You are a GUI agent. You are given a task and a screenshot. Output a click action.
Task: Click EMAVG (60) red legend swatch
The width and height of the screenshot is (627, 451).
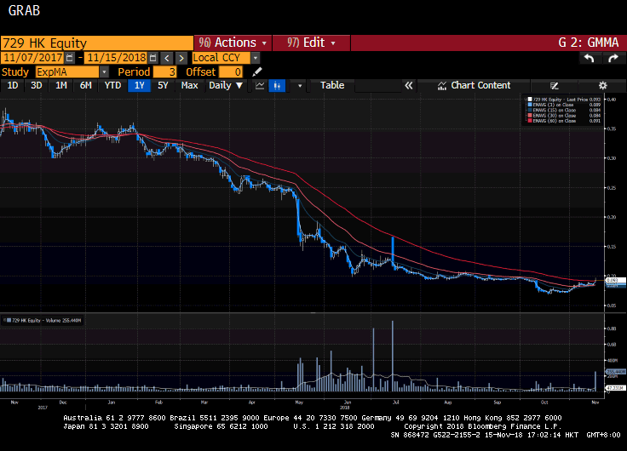click(x=530, y=121)
